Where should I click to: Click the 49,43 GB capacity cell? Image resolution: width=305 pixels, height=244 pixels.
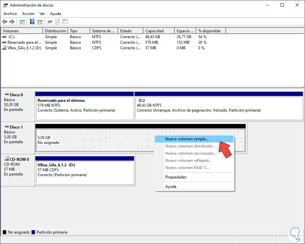tap(152, 37)
